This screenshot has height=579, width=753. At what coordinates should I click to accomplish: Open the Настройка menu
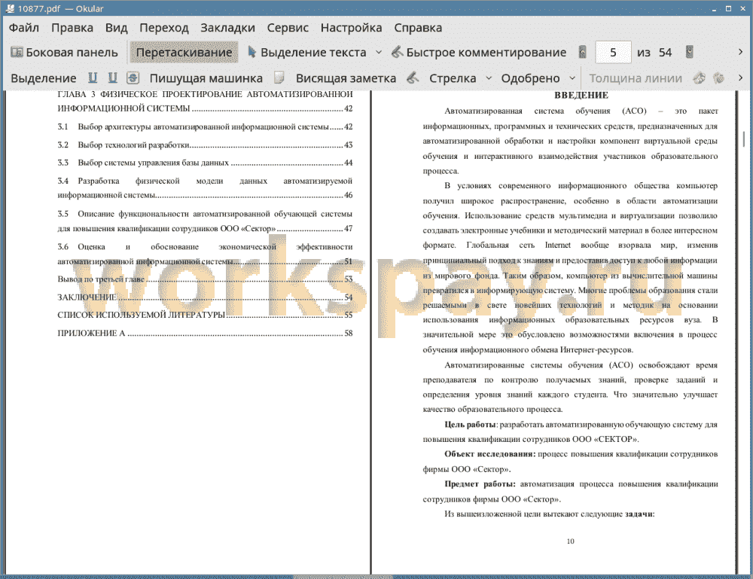(351, 28)
